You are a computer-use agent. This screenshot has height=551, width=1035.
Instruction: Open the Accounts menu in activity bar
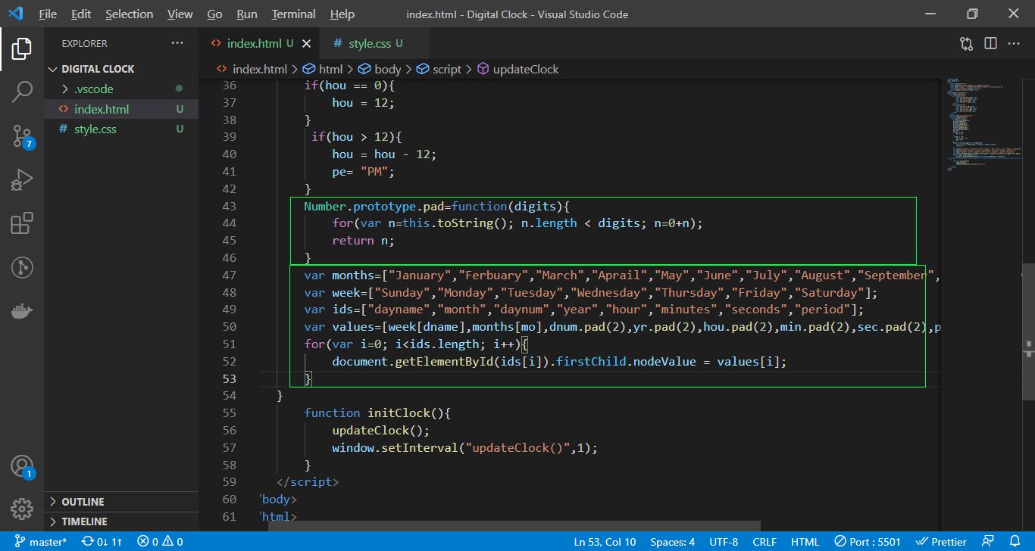coord(22,466)
